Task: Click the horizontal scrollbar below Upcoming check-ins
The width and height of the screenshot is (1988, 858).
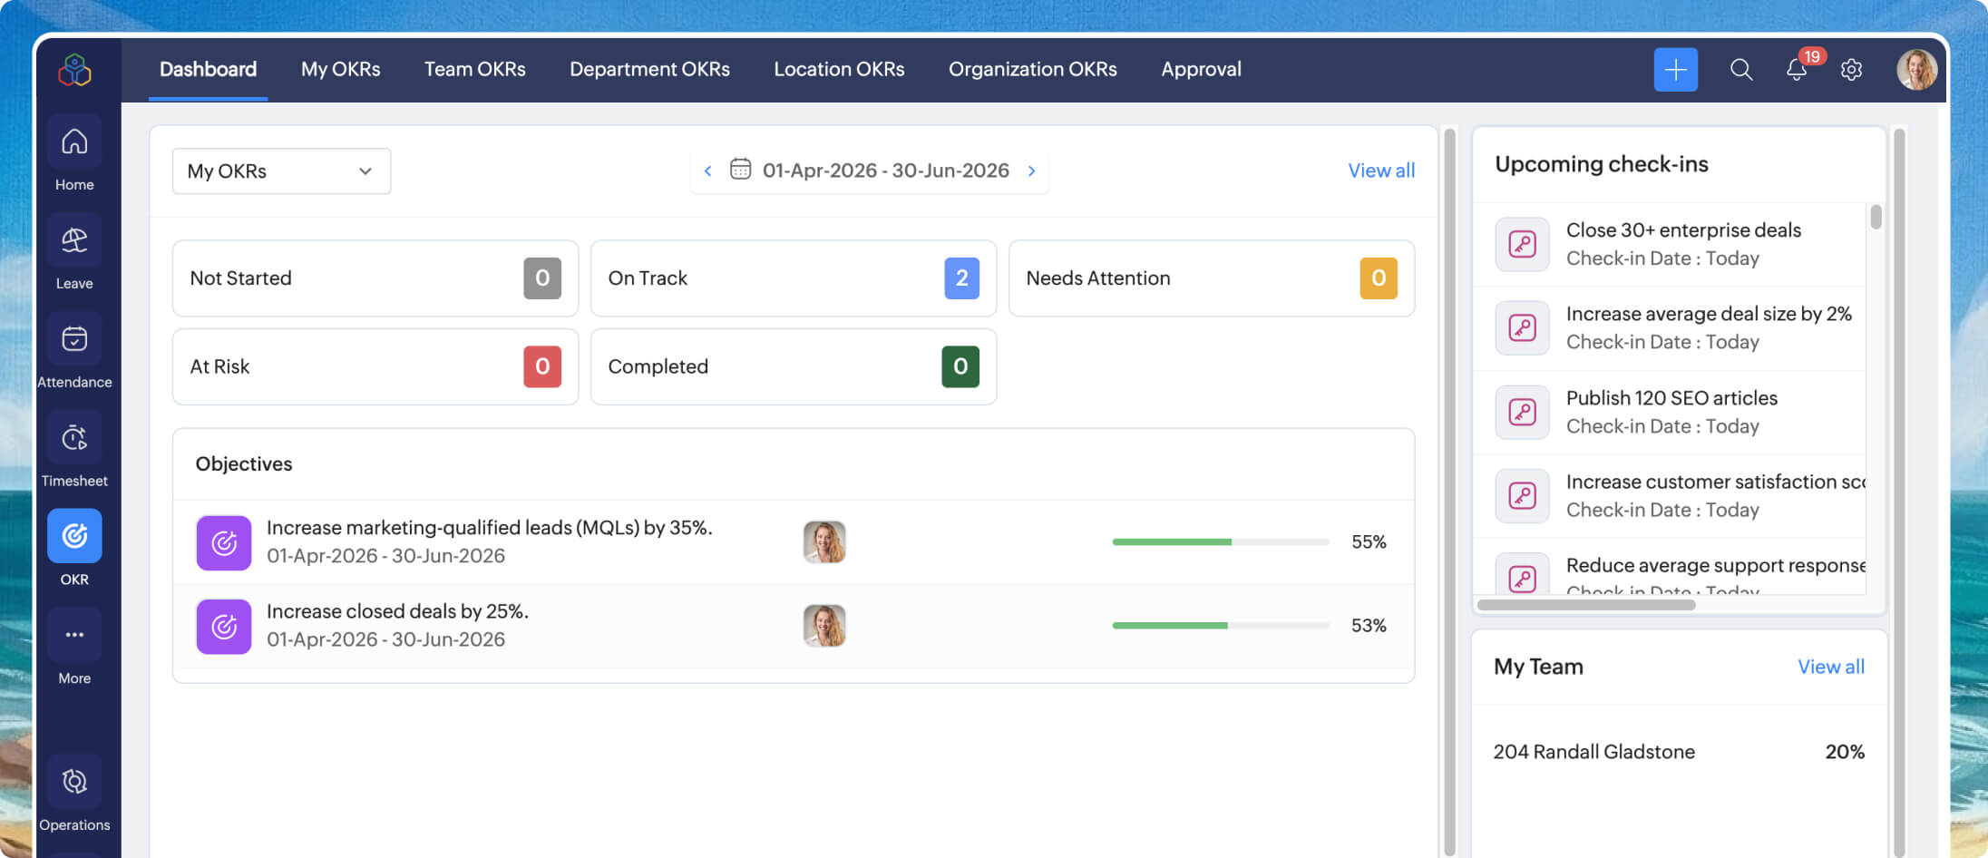Action: 1586,604
